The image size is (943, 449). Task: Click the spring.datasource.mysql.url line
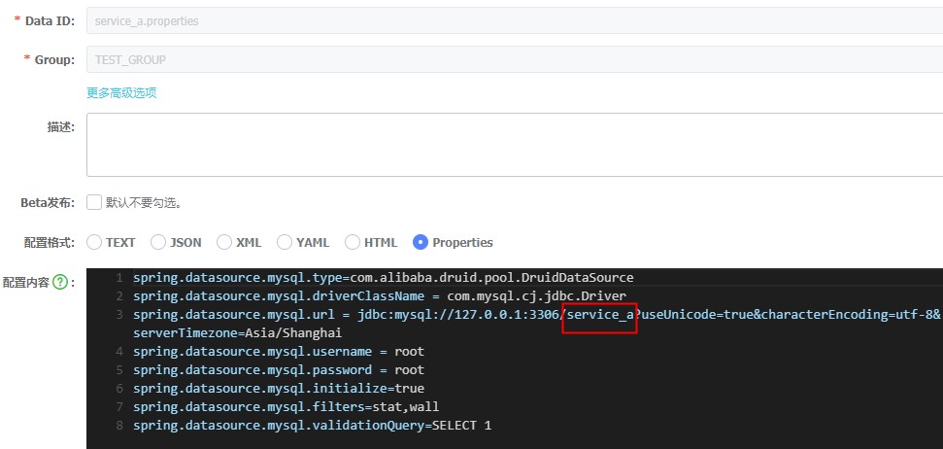coord(536,314)
